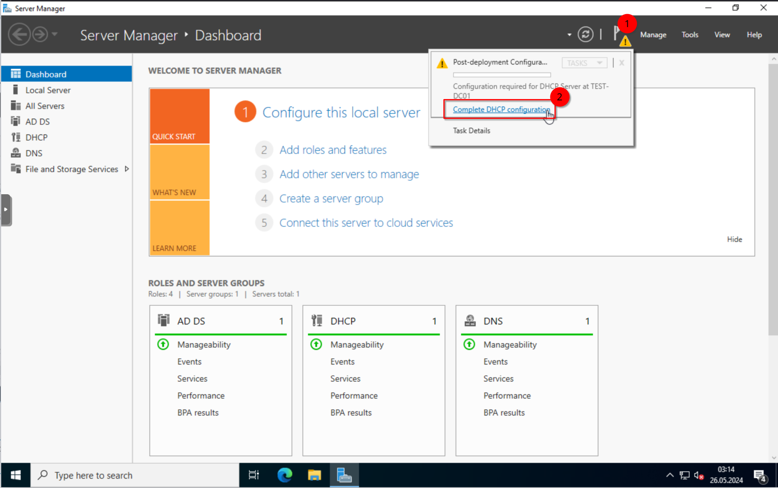Select Local Server in the sidebar
The image size is (778, 488).
tap(67, 90)
